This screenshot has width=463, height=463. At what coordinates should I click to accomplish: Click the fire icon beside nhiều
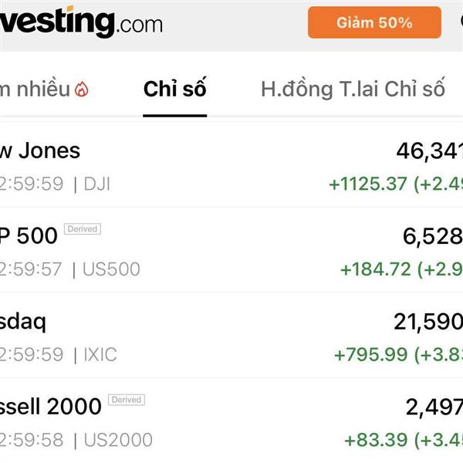point(82,90)
